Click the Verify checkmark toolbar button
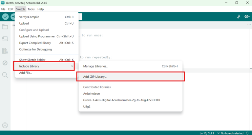252x135 pixels. 6,17
